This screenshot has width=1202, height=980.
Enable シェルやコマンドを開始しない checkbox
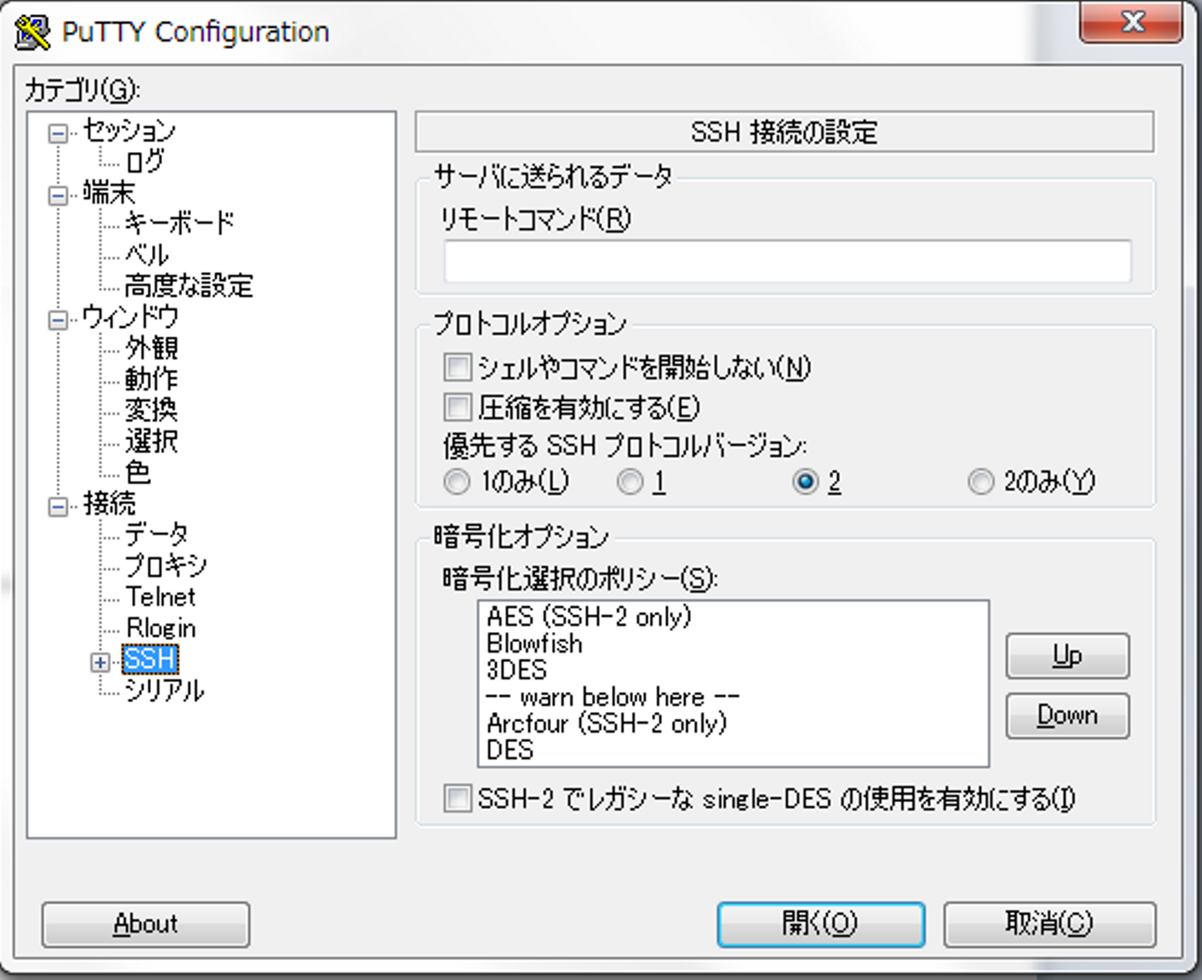tap(457, 367)
